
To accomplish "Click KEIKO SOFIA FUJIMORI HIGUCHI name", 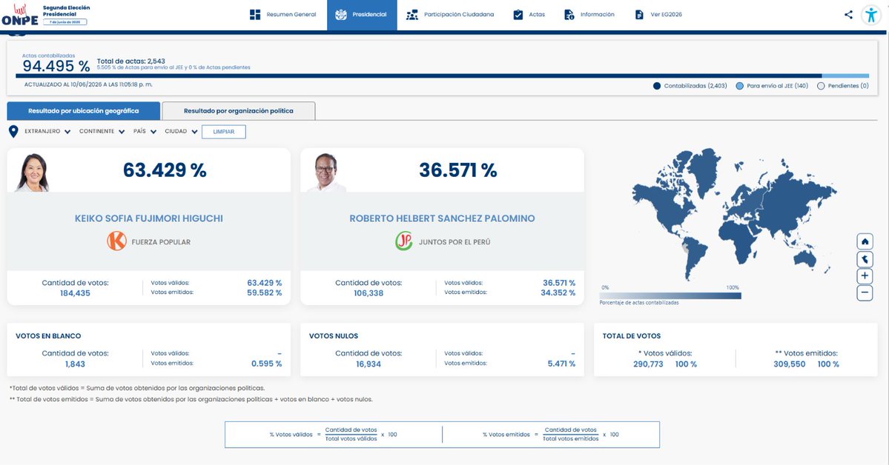I will coord(148,218).
